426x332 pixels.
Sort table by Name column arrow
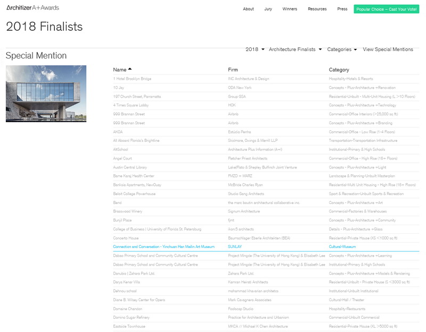(130, 69)
